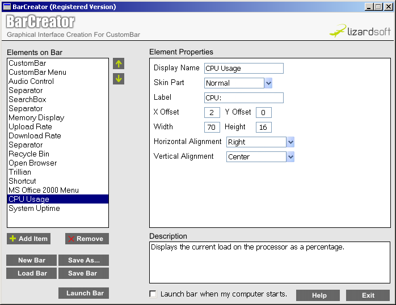Viewport: 396px width, 305px height.
Task: Click the Save Bar button
Action: 83,273
